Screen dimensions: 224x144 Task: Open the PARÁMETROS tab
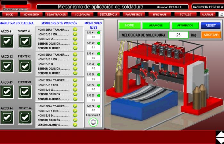pyautogui.click(x=134, y=15)
